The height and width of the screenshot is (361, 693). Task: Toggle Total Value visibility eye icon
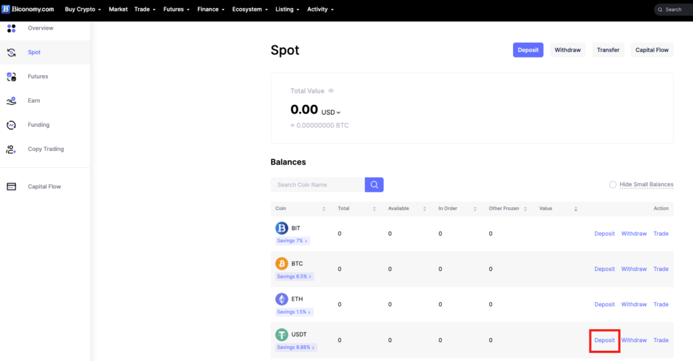330,91
